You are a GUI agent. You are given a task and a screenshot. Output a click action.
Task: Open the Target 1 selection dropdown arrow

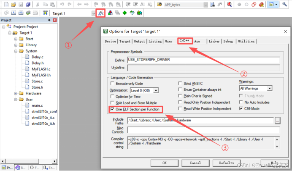click(x=94, y=13)
